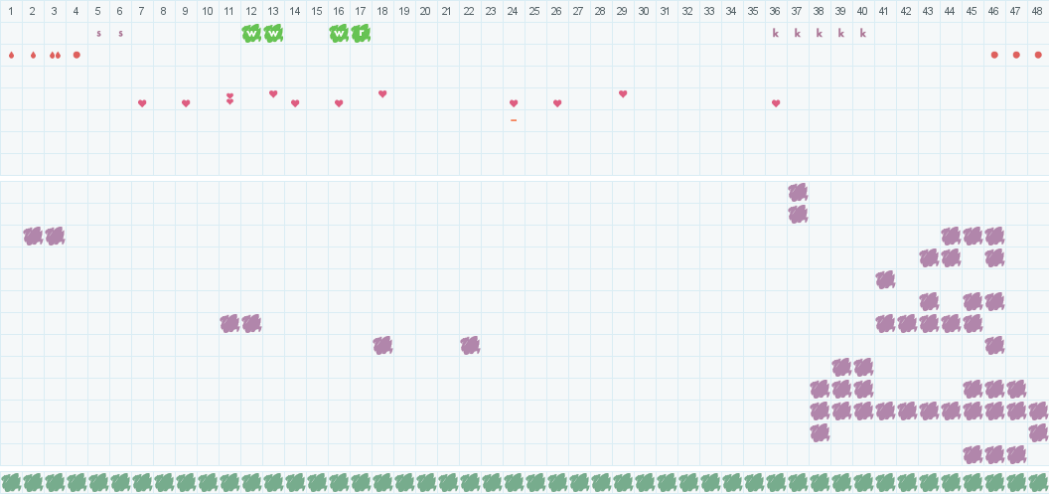Click the green 'w' badge on day 13
1049x494 pixels.
pyautogui.click(x=273, y=34)
